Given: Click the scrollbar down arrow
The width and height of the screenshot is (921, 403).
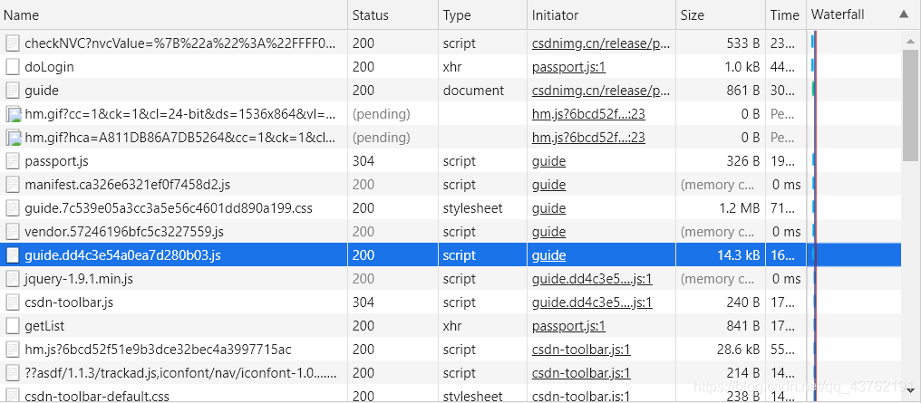Looking at the screenshot, I should click(910, 389).
